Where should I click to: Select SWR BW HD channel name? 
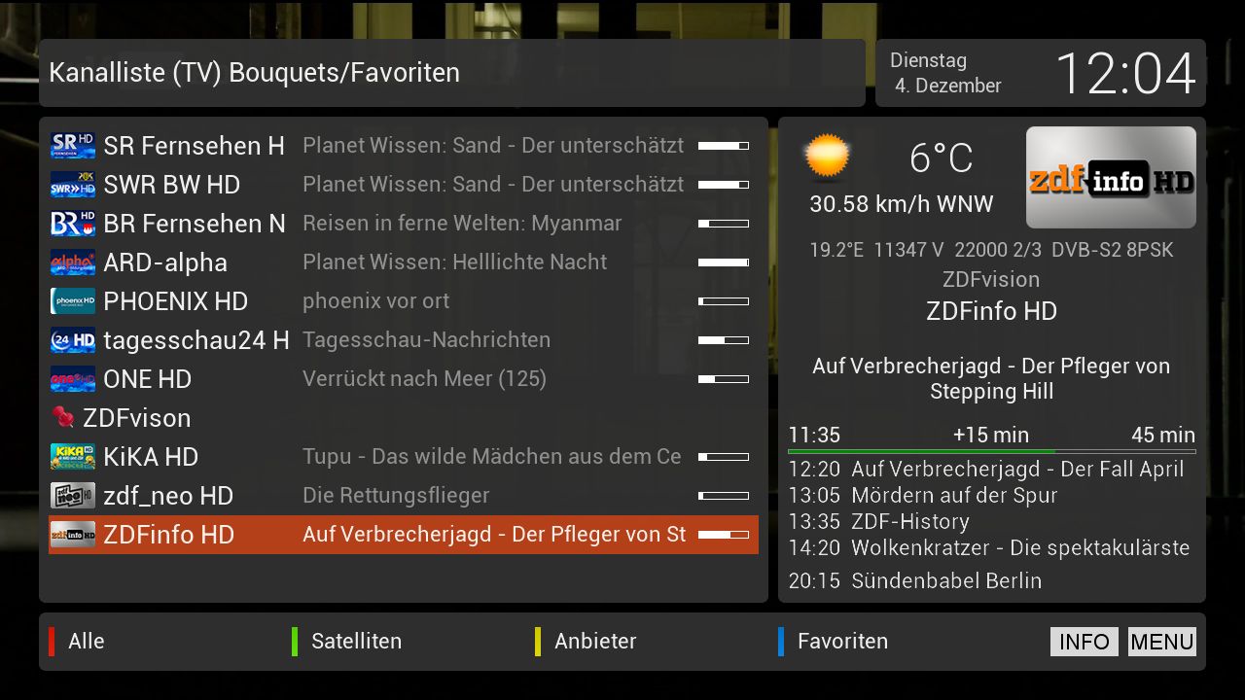(x=171, y=185)
